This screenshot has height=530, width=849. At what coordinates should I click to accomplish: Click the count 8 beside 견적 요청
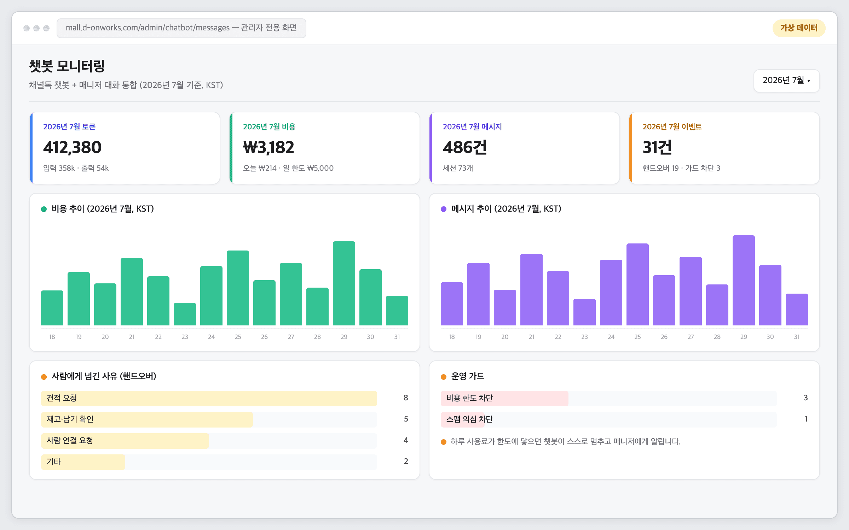click(406, 398)
